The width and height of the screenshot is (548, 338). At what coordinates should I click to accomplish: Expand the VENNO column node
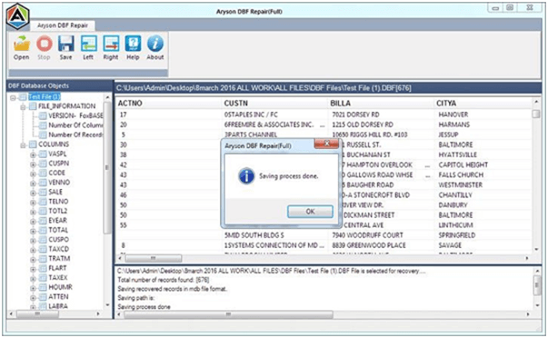[33, 184]
